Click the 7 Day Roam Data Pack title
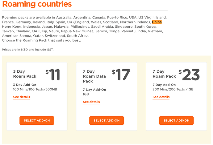 coord(94,76)
